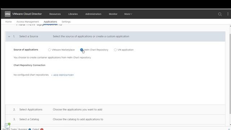Image resolution: width=231 pixels, height=130 pixels.
Task: Open the Libraries menu
Action: click(73, 14)
